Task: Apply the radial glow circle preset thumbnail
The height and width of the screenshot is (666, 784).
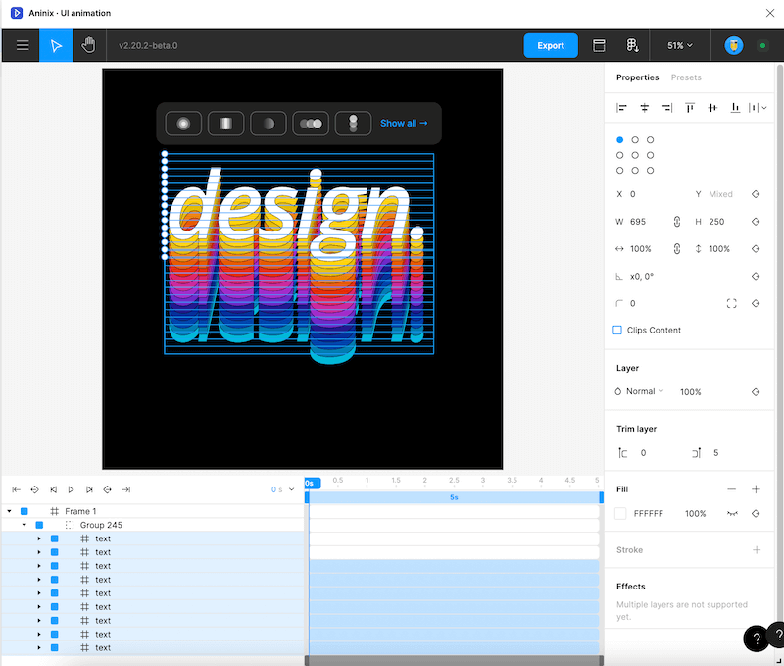Action: tap(183, 123)
